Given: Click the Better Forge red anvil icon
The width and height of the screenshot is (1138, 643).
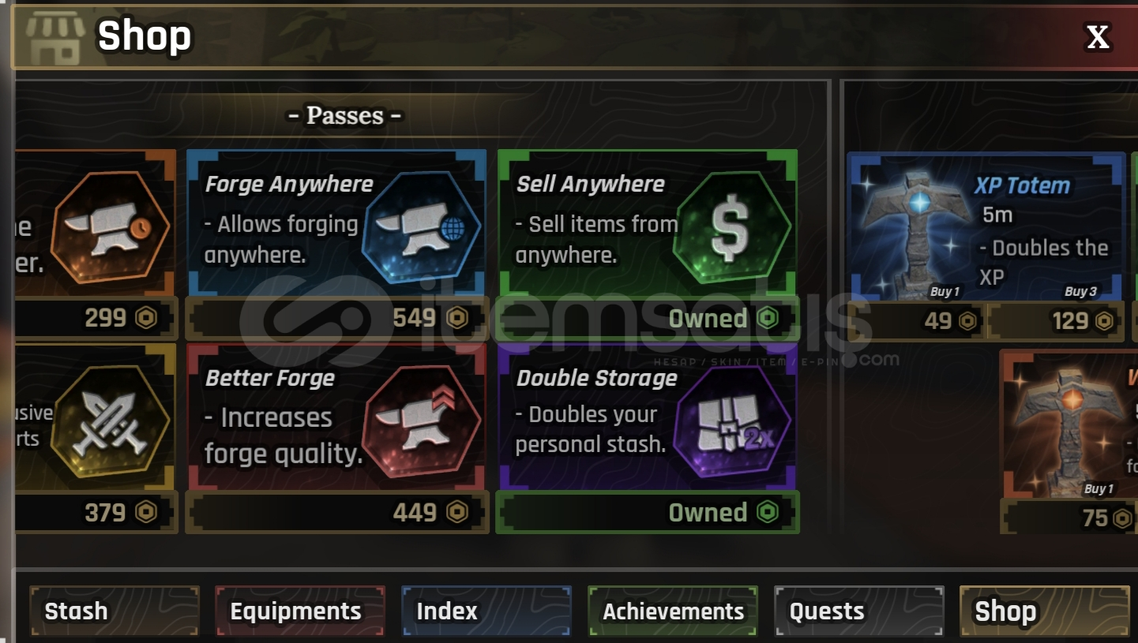Looking at the screenshot, I should click(422, 422).
